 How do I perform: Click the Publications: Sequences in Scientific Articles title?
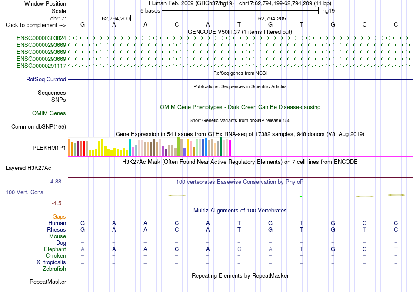point(240,86)
